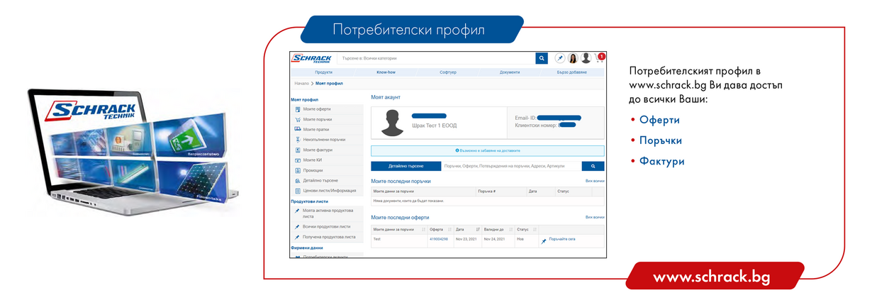Click the cart icon beside Моите поръчки
The image size is (872, 305).
coord(297,119)
